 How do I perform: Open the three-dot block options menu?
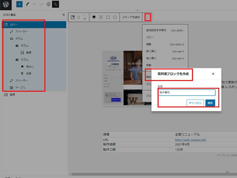click(147, 17)
